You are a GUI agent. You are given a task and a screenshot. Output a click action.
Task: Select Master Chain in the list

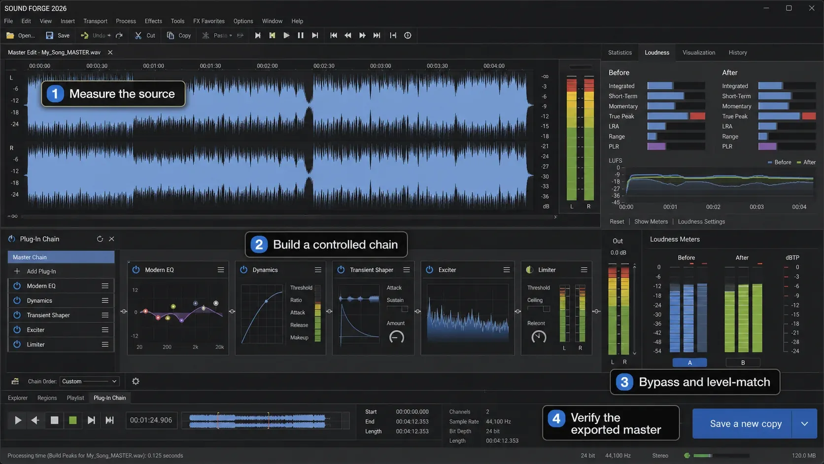61,257
